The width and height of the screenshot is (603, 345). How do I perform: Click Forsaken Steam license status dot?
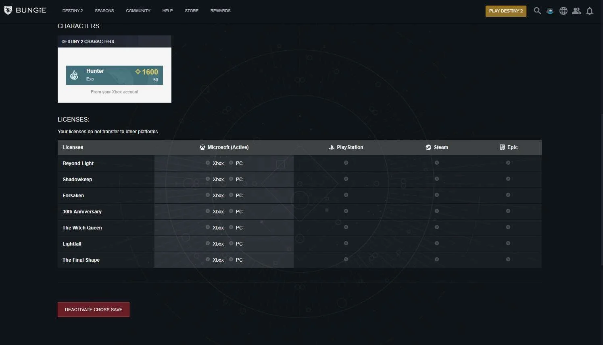coord(437,195)
